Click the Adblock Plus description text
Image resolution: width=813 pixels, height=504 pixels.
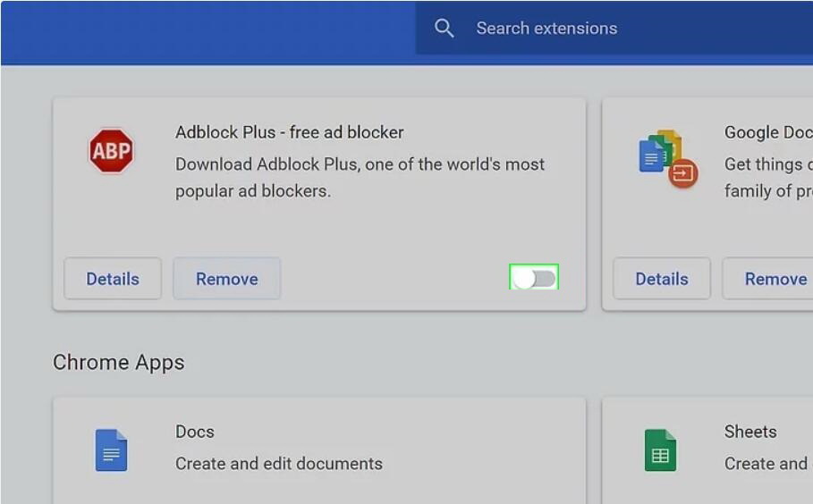click(x=360, y=177)
